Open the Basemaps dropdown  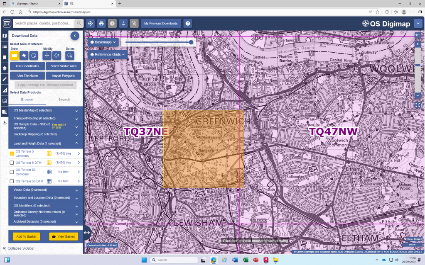[x=103, y=42]
